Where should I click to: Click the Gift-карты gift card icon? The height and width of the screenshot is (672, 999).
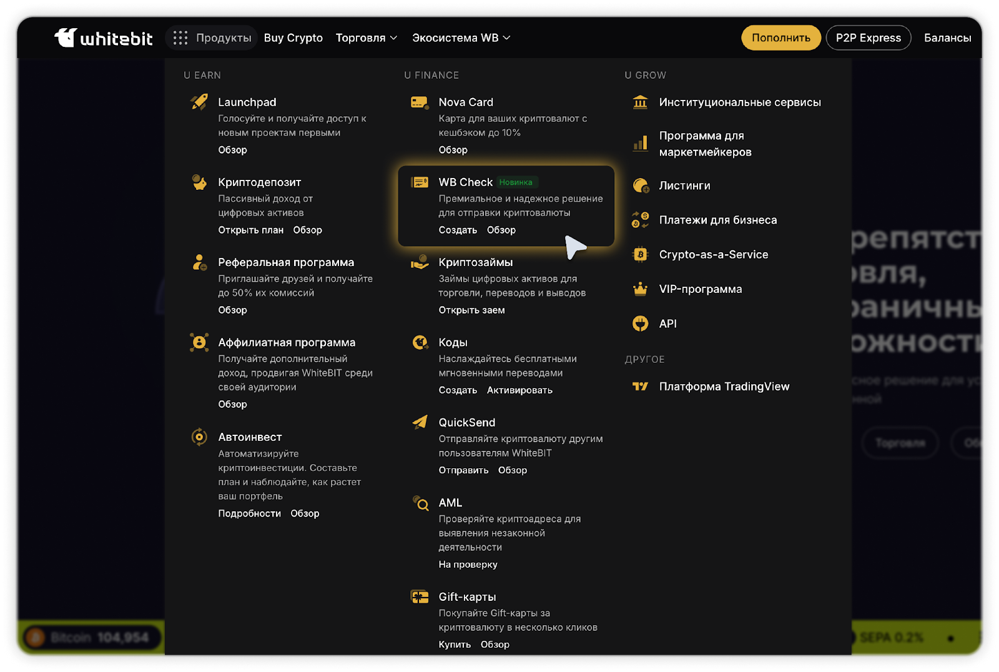[x=420, y=597]
